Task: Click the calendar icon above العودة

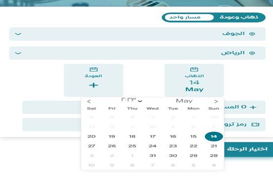Action: click(93, 69)
